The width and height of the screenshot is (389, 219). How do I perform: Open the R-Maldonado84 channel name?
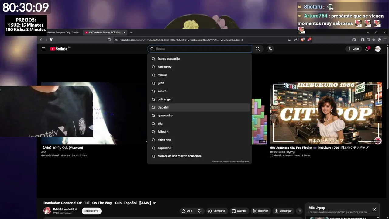pyautogui.click(x=64, y=209)
